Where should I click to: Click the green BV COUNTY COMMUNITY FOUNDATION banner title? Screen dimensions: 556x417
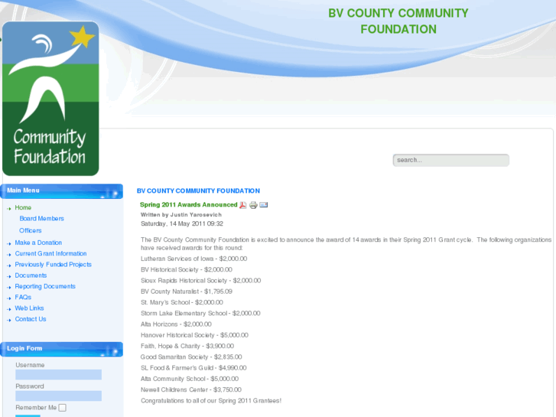tap(398, 21)
